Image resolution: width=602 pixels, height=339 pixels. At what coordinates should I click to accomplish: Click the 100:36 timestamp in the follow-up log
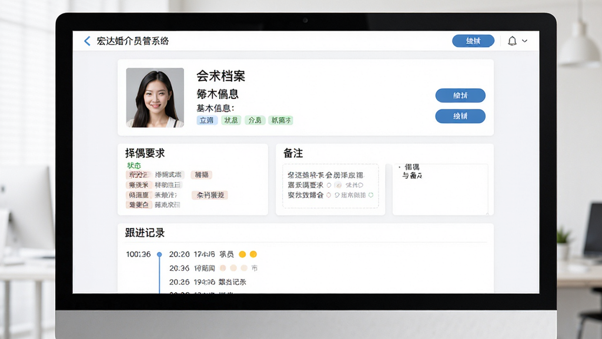click(138, 254)
